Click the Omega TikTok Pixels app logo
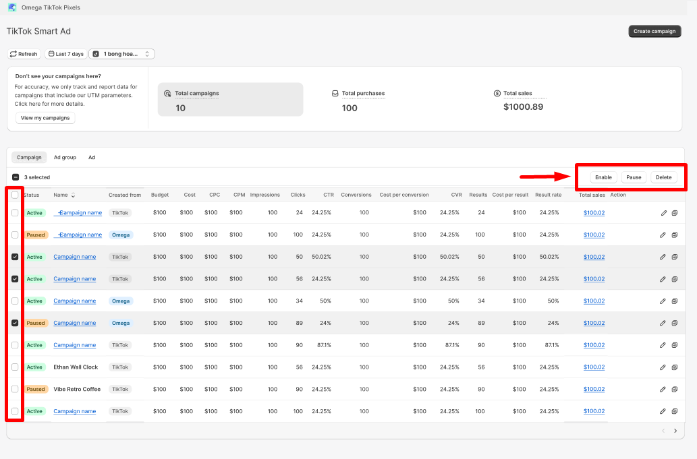 (12, 7)
